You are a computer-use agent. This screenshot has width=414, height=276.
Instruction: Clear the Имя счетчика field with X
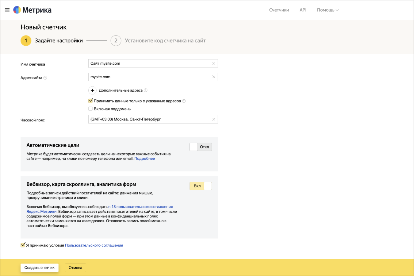(214, 63)
